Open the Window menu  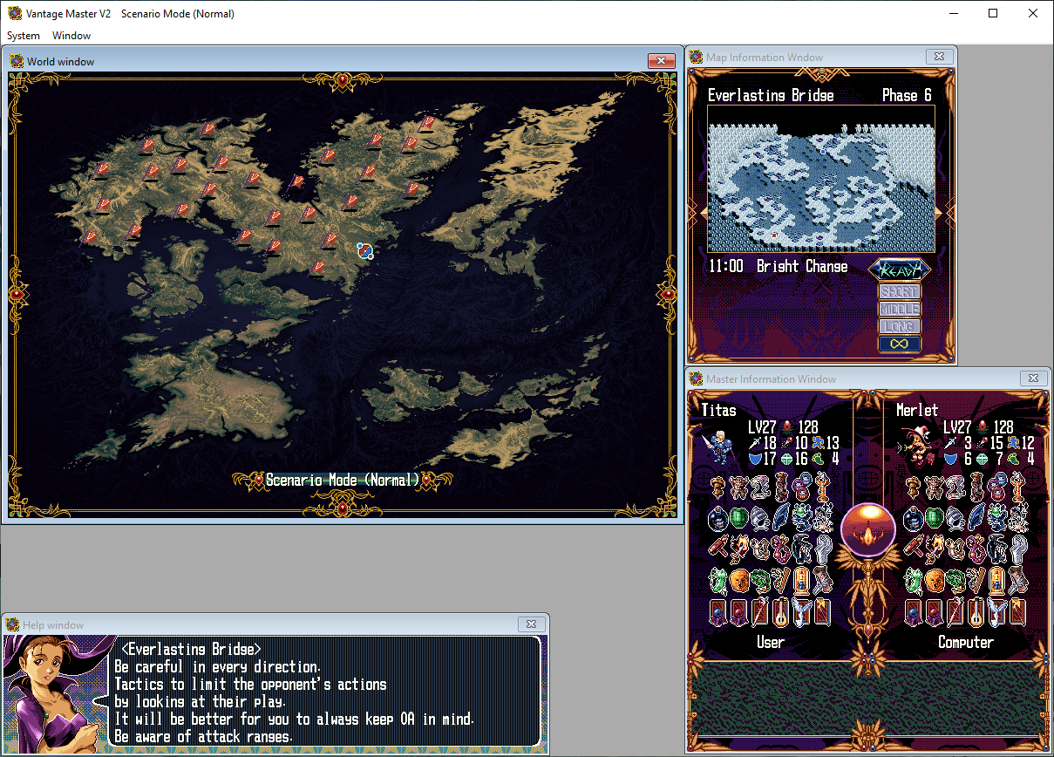click(71, 36)
